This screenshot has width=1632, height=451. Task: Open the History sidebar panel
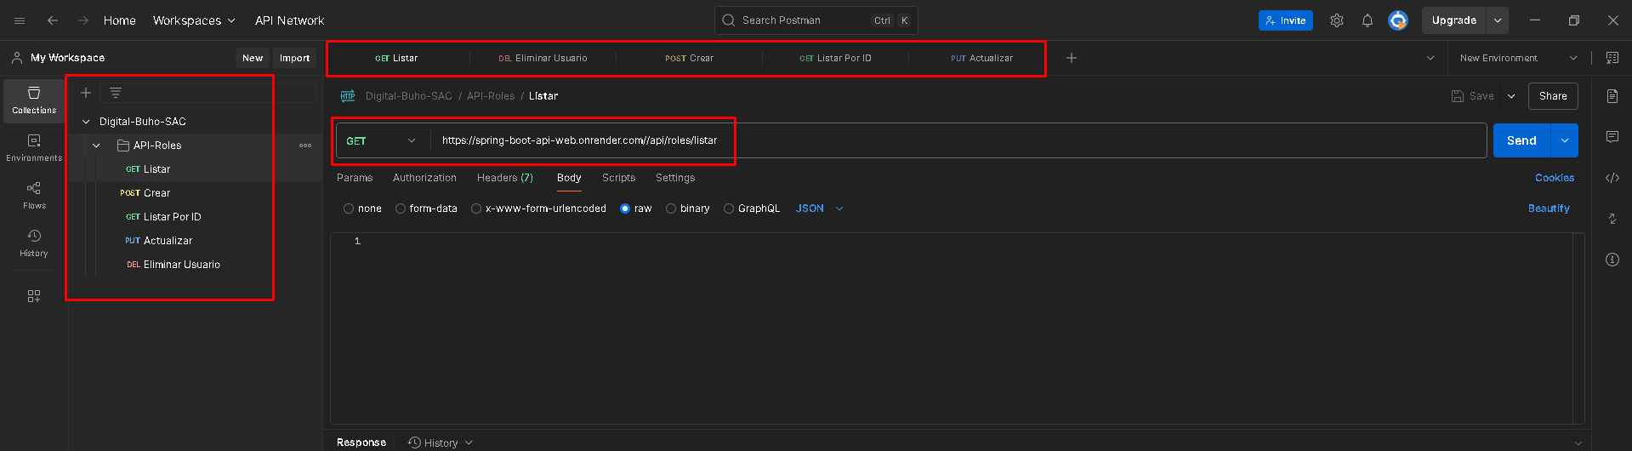click(34, 243)
